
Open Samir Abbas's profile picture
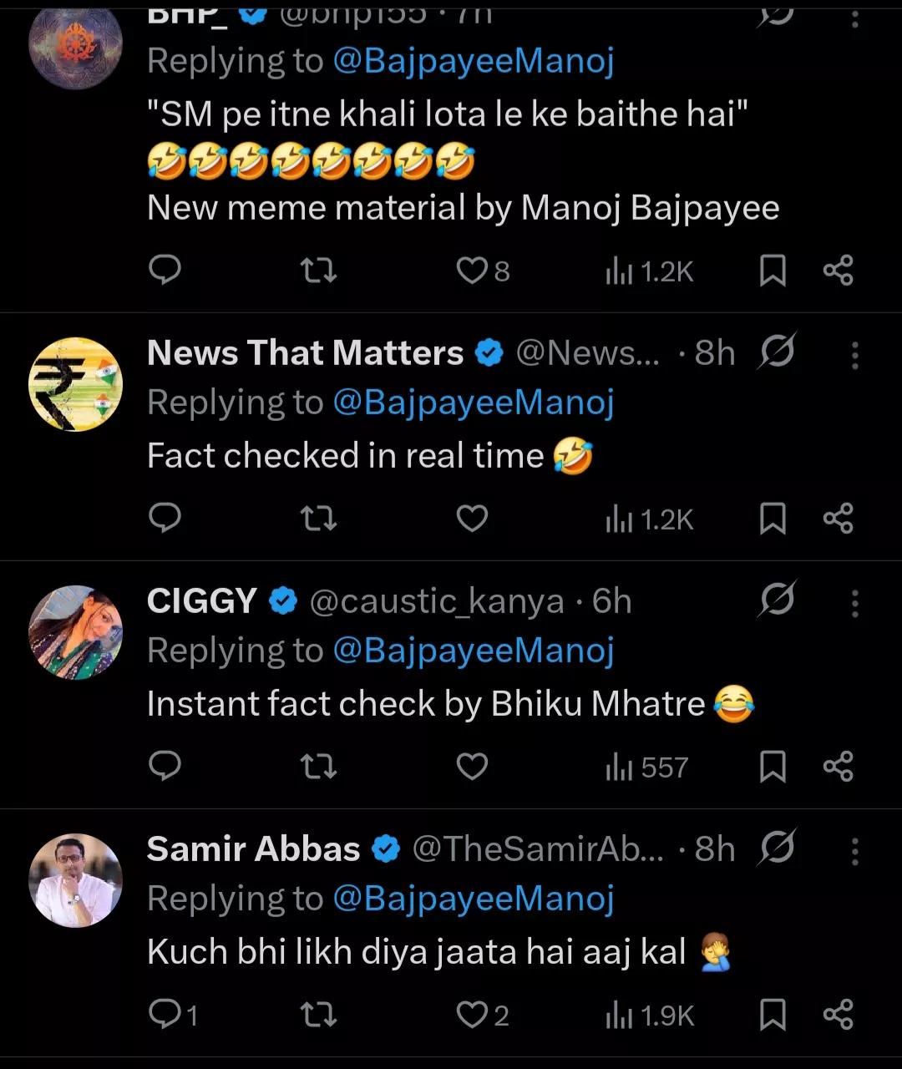[x=76, y=880]
